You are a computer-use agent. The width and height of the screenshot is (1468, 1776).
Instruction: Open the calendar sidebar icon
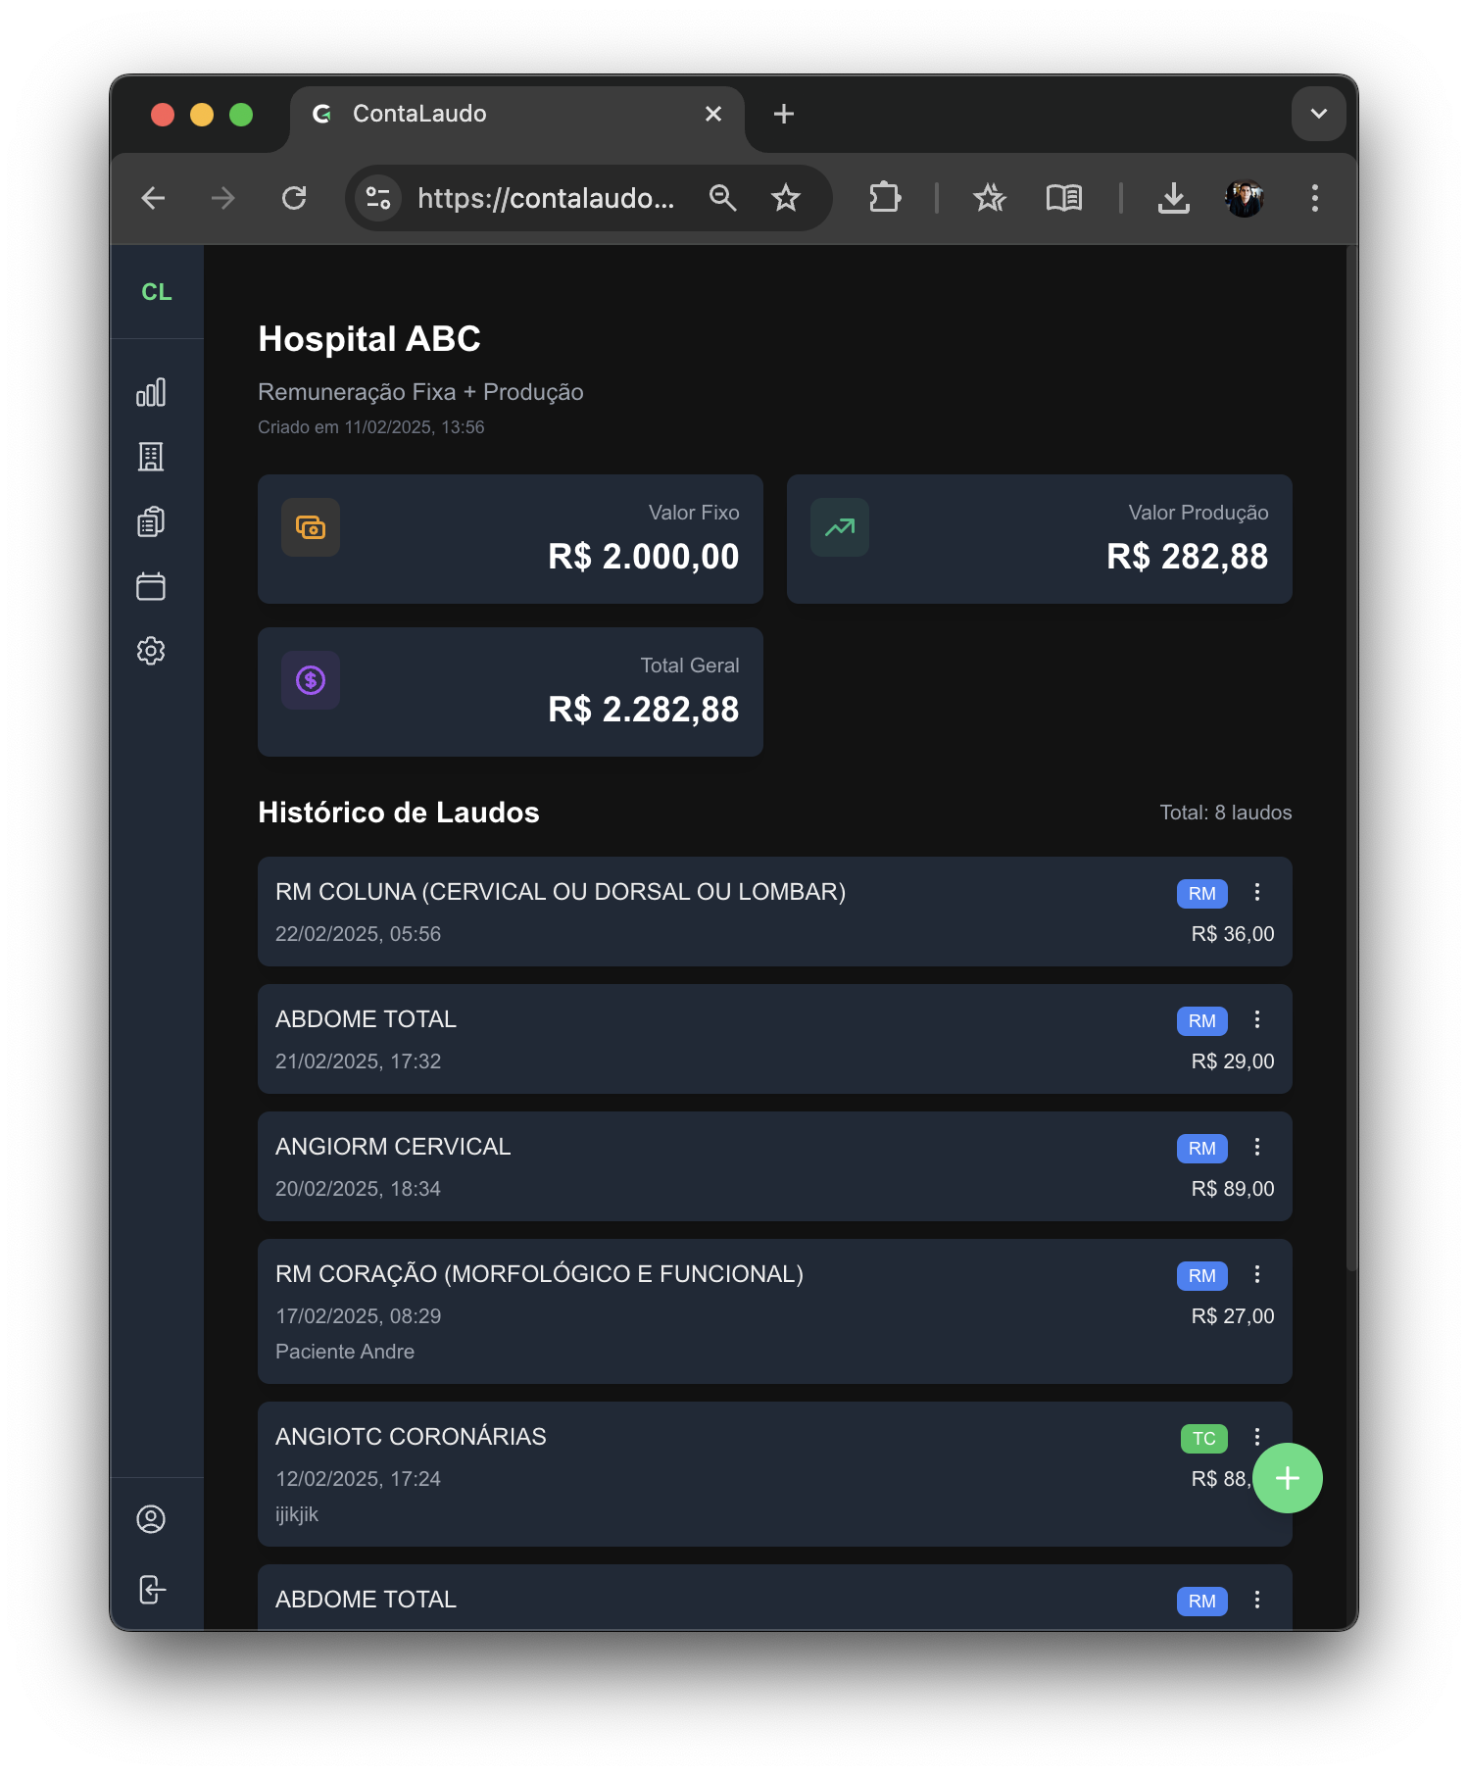(151, 586)
